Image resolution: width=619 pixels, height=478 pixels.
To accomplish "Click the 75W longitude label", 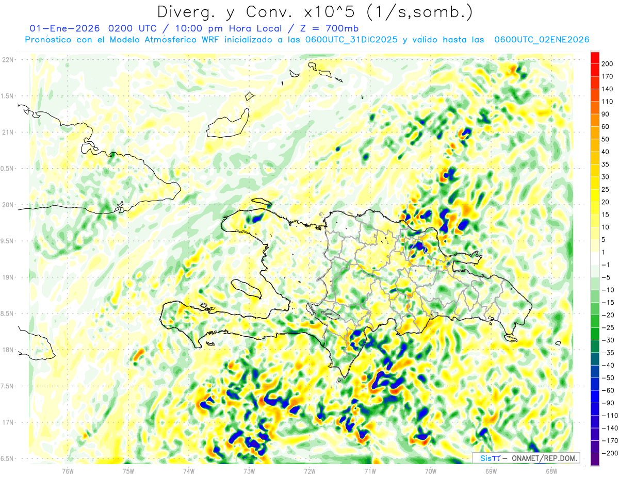I will [128, 471].
